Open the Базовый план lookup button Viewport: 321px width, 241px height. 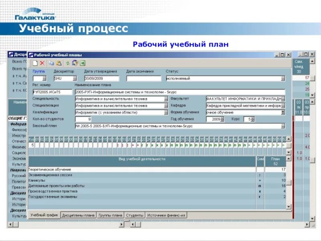(x=283, y=126)
